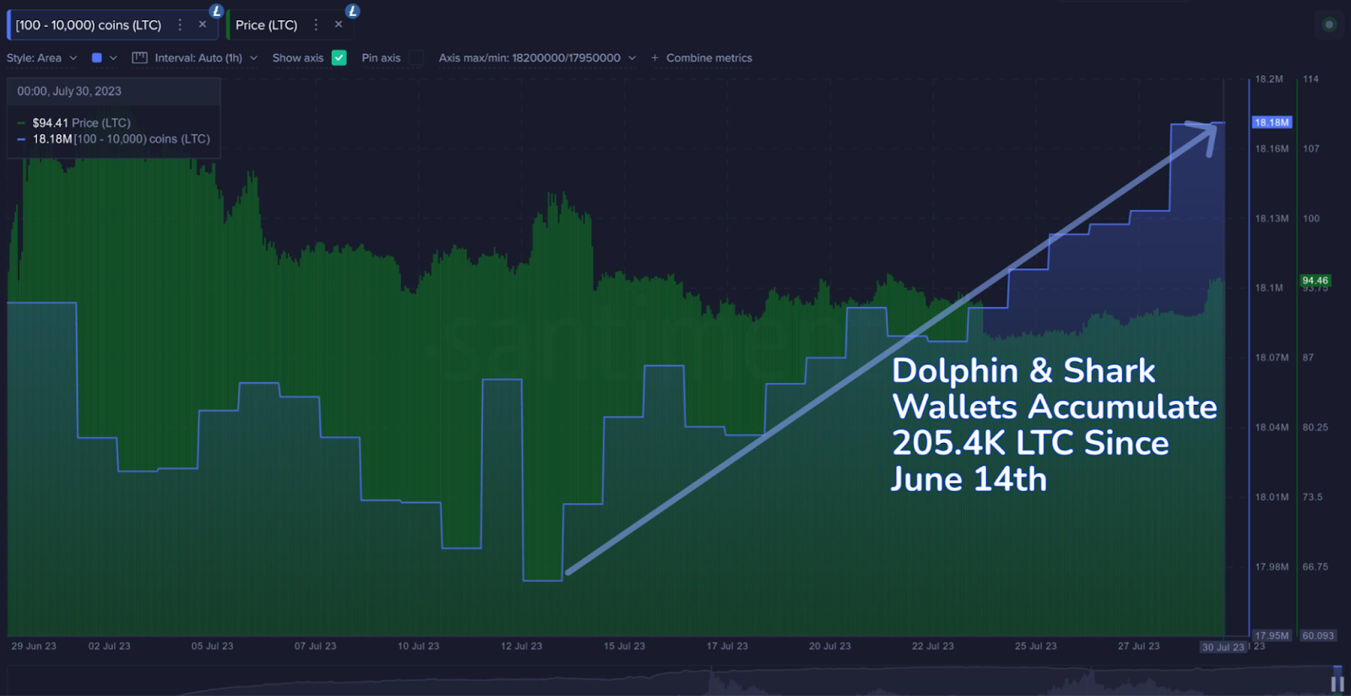
Task: Uncheck the Show axis checkbox
Action: pos(339,58)
